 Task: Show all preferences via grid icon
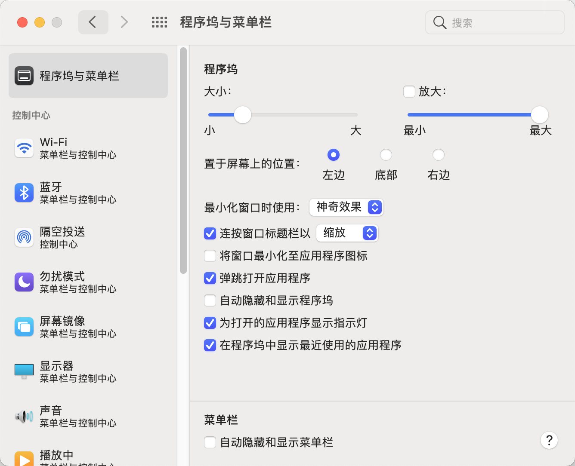click(x=159, y=22)
